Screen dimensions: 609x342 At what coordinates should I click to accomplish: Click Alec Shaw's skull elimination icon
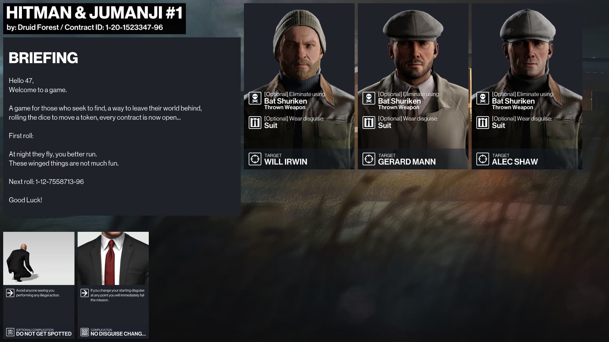[482, 98]
